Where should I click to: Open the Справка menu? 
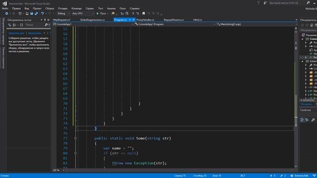click(134, 8)
